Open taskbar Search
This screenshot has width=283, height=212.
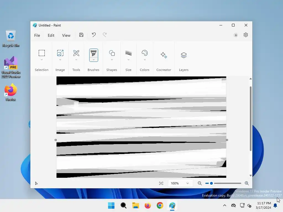[x=124, y=205]
